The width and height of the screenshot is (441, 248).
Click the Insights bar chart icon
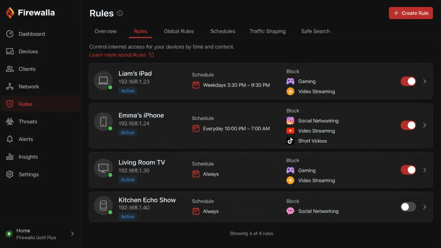pyautogui.click(x=10, y=157)
